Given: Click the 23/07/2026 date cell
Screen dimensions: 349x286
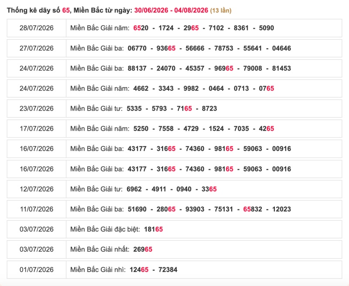Looking at the screenshot, I should [x=37, y=108].
